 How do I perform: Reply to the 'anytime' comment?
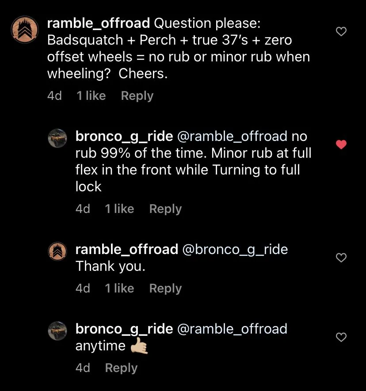click(x=121, y=368)
